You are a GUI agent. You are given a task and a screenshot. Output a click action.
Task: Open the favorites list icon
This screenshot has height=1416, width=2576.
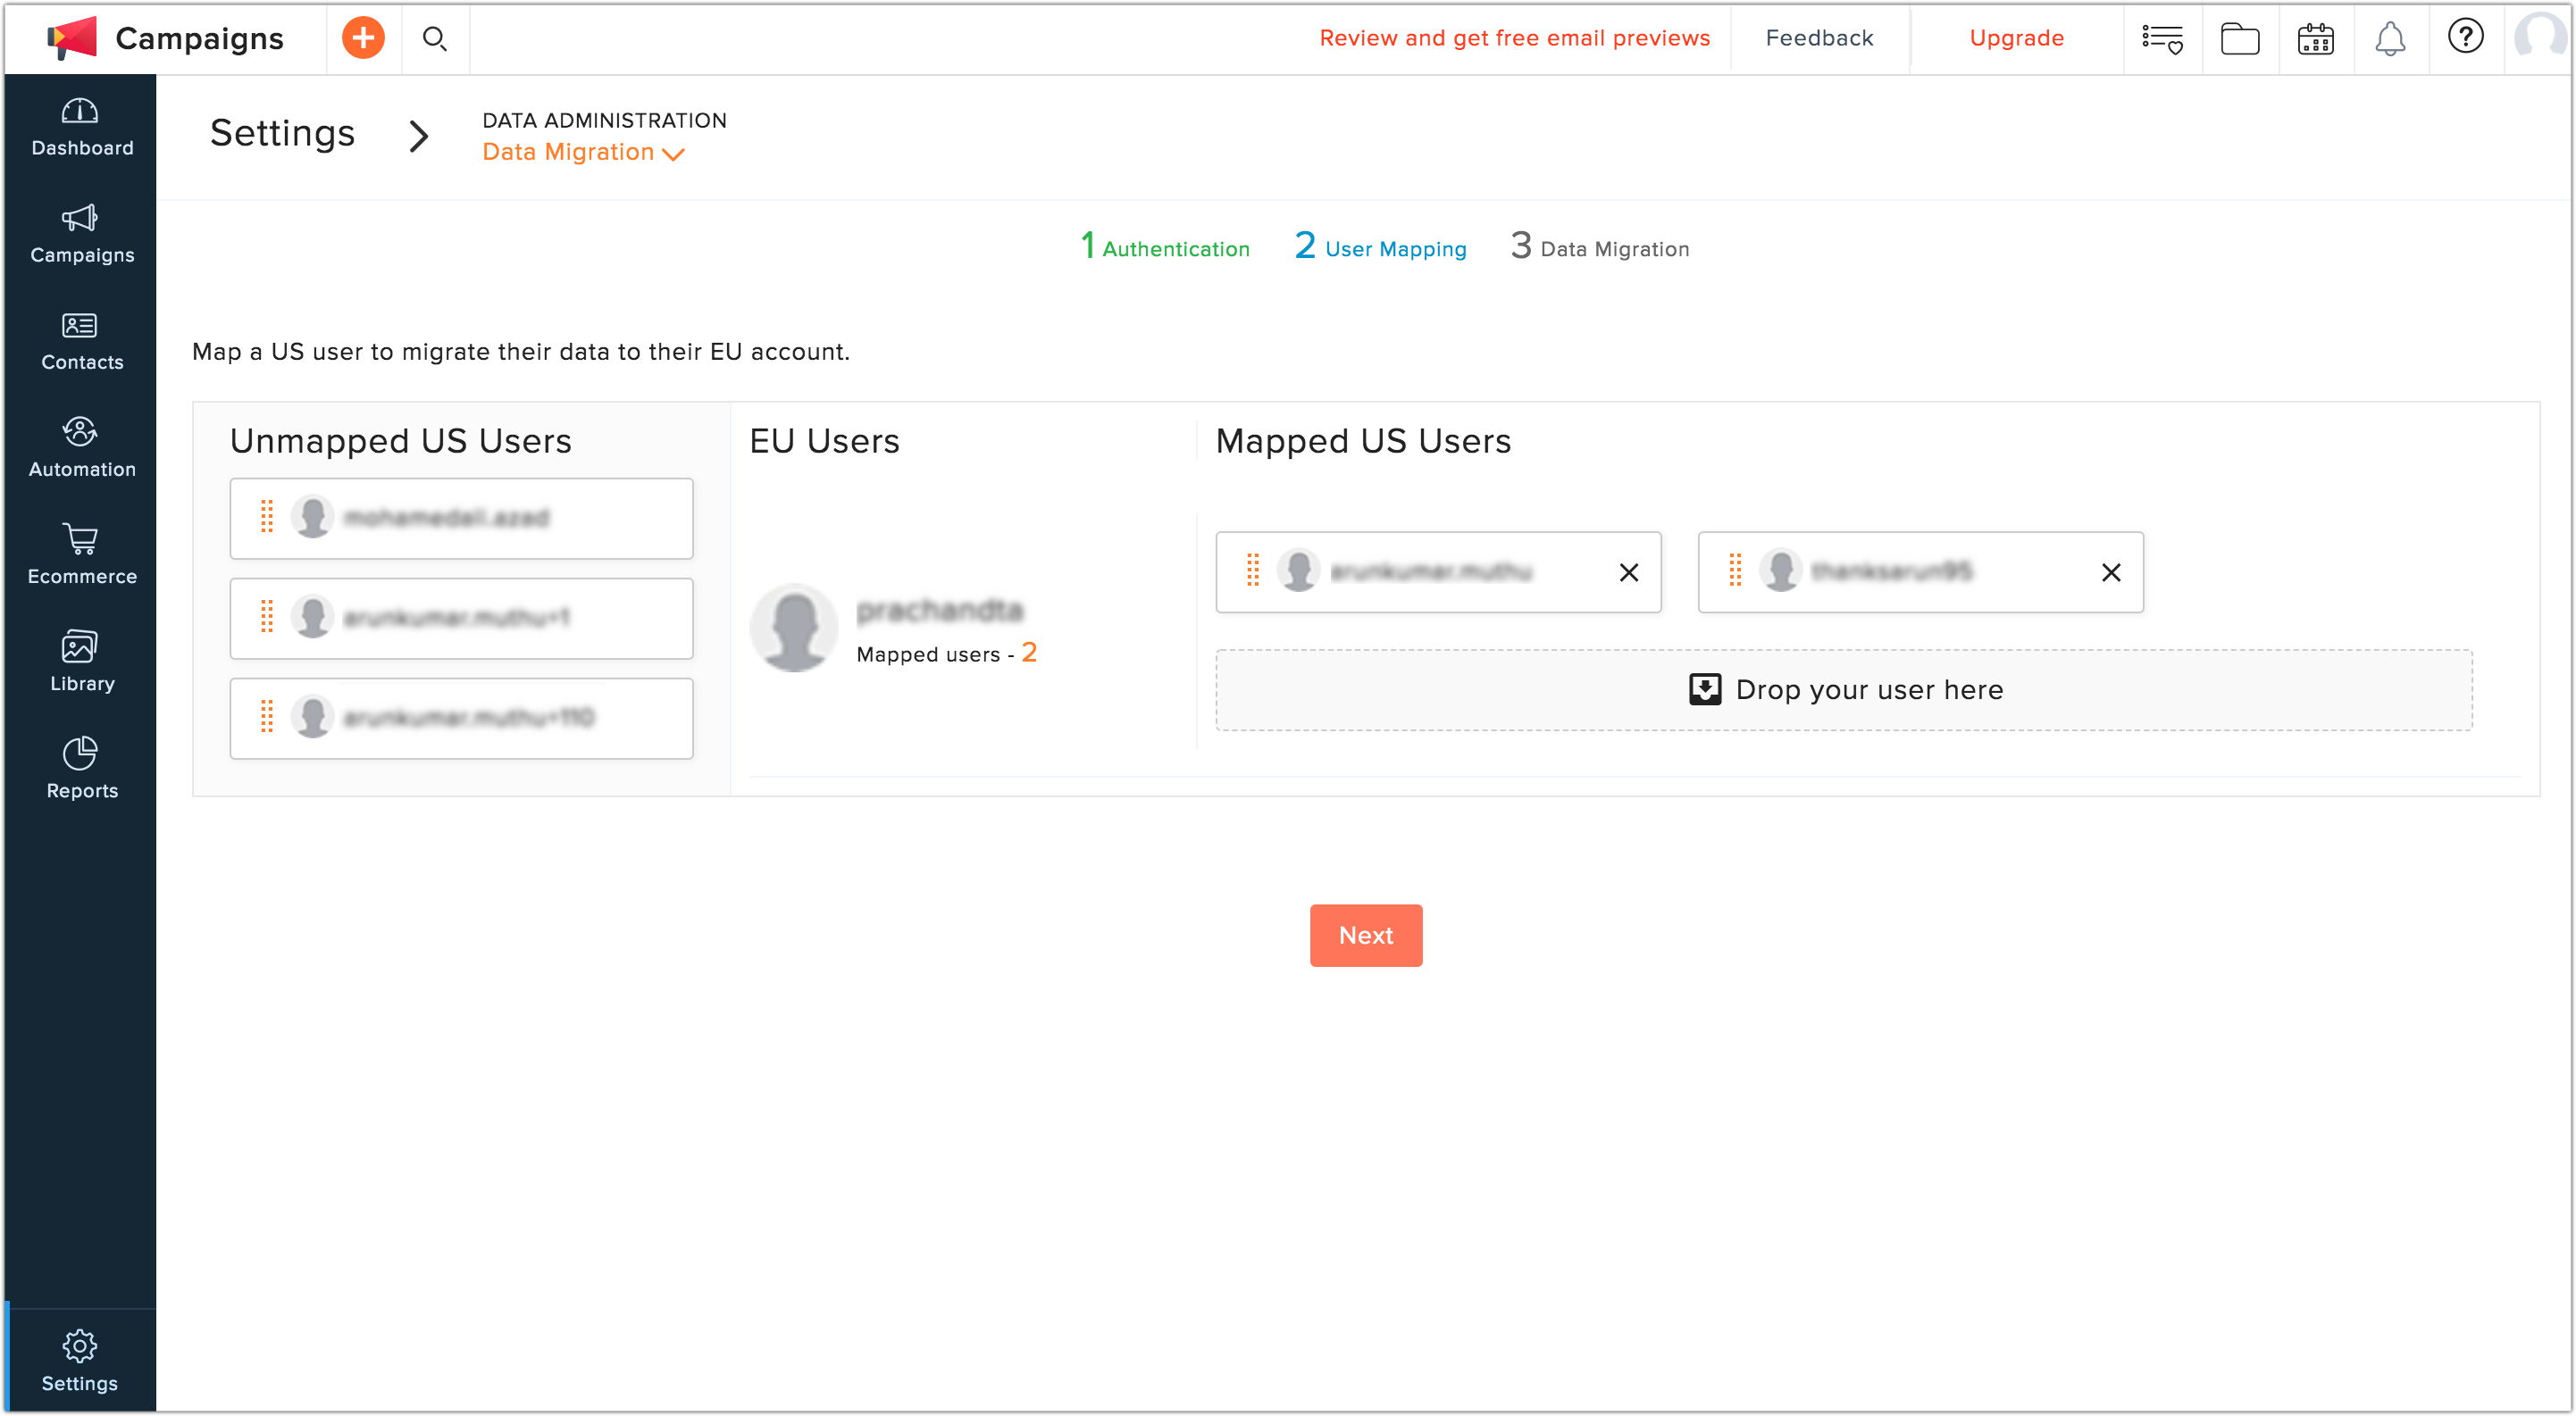(x=2162, y=39)
